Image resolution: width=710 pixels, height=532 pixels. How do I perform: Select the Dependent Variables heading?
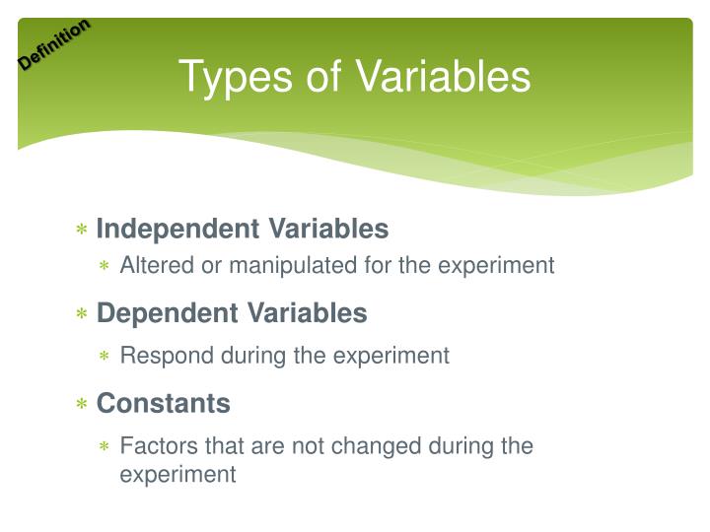pyautogui.click(x=232, y=314)
